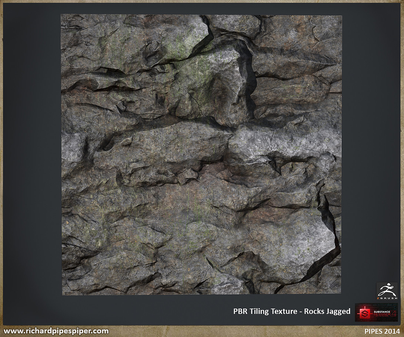Click the SUBSTANCE text on the red banner
Screen dimensions: 404x337
point(382,312)
